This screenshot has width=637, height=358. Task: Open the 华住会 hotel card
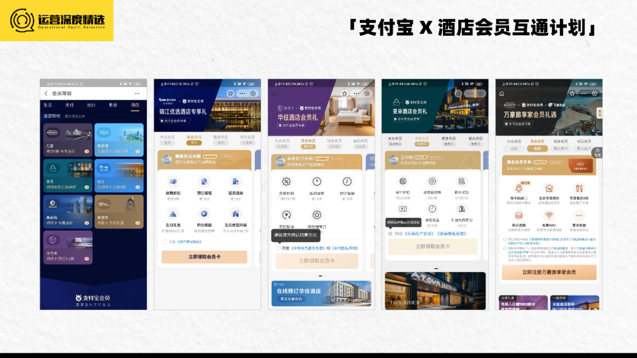click(68, 247)
